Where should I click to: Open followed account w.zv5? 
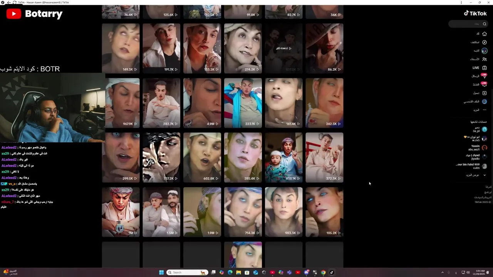click(x=476, y=138)
